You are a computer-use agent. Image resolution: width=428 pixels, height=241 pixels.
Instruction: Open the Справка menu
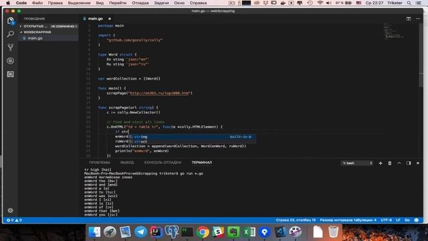click(198, 3)
